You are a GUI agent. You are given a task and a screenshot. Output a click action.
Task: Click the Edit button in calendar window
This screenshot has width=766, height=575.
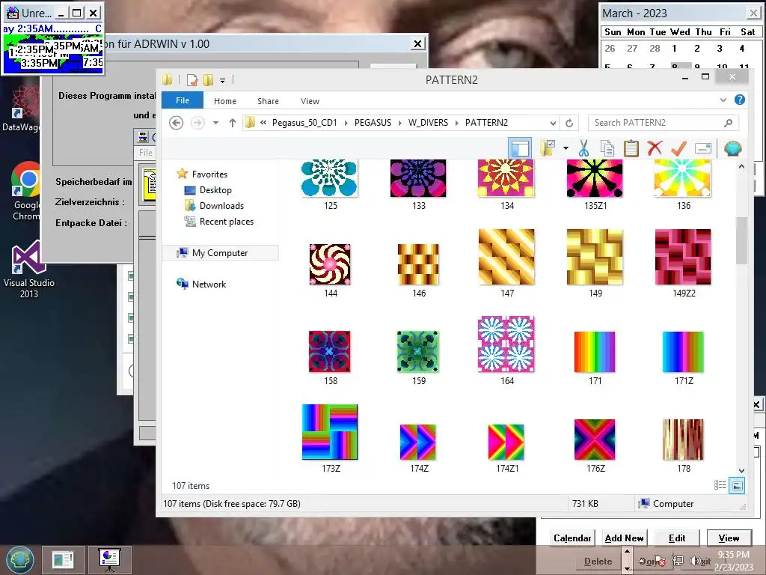point(676,538)
